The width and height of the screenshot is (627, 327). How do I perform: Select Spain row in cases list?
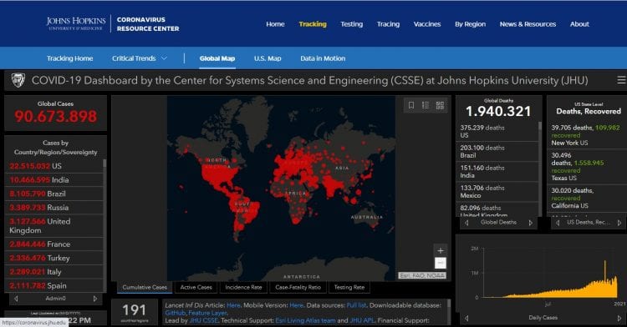pos(54,285)
